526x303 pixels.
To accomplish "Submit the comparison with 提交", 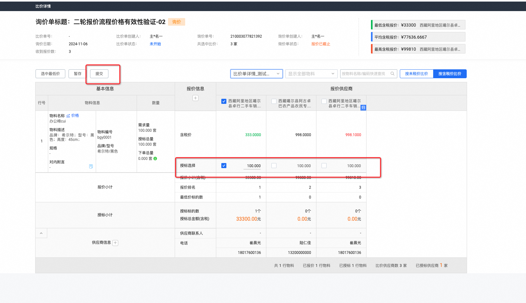I will pos(99,74).
